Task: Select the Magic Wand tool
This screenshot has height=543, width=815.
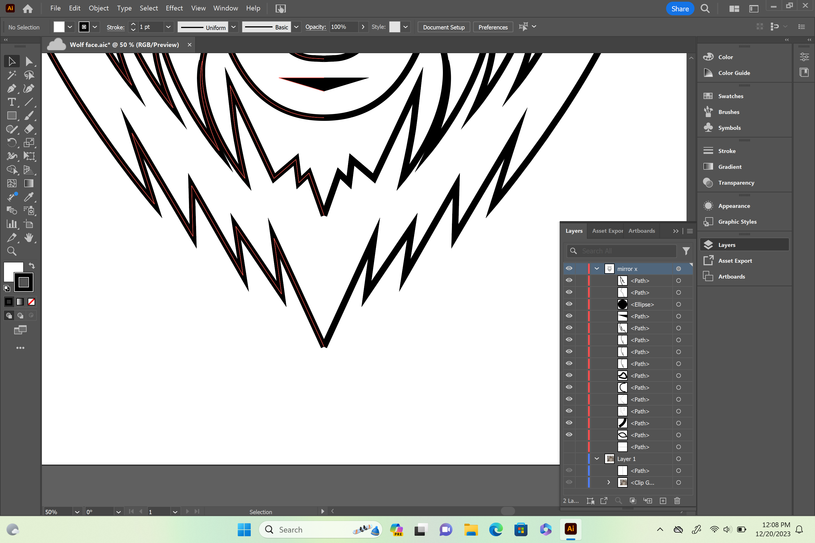Action: 11,75
